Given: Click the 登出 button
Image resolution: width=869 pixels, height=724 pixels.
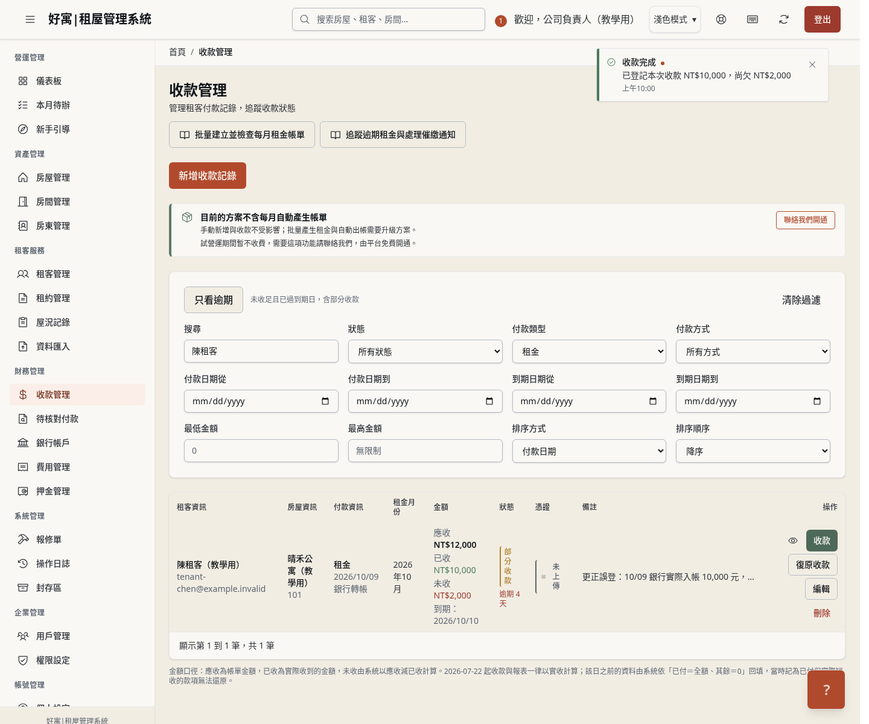Looking at the screenshot, I should coord(823,19).
